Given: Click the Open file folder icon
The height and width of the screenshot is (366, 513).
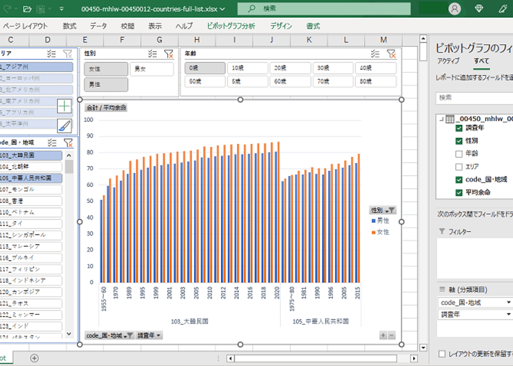Looking at the screenshot, I should [x=28, y=9].
